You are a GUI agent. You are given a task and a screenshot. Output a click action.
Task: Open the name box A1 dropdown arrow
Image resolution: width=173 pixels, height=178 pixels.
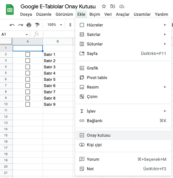tap(27, 35)
